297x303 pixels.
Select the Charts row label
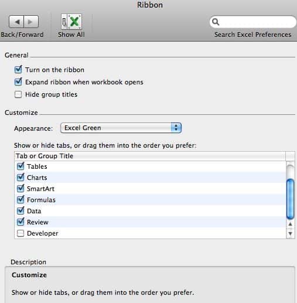pyautogui.click(x=37, y=178)
